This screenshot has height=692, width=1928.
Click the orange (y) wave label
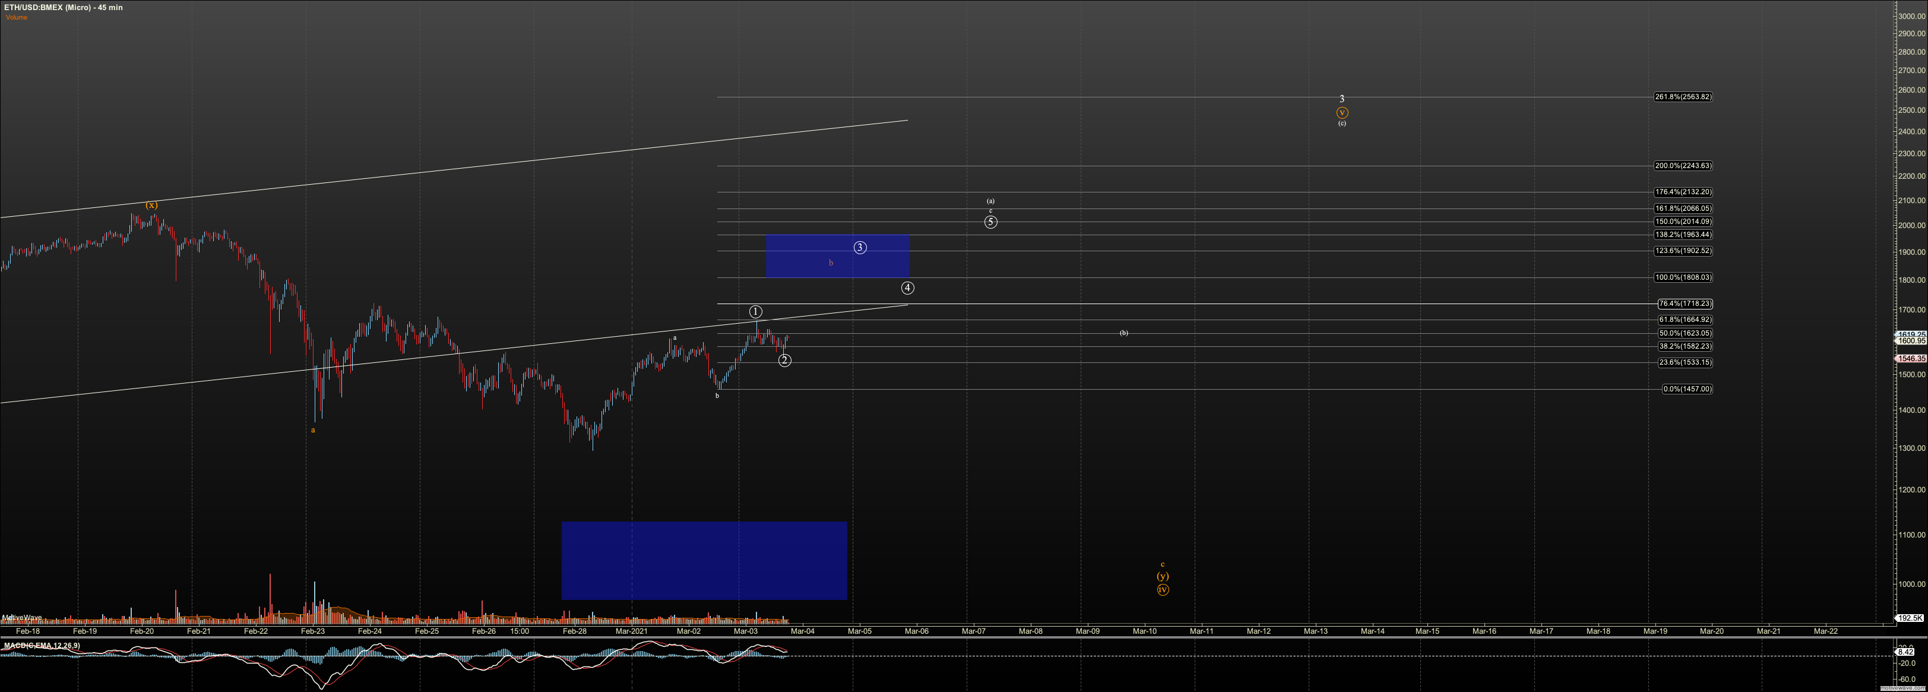(1163, 576)
